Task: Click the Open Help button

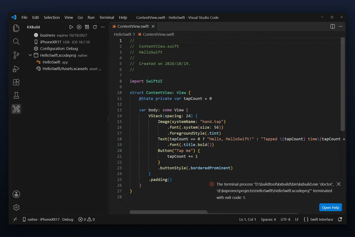Action: pos(330,208)
